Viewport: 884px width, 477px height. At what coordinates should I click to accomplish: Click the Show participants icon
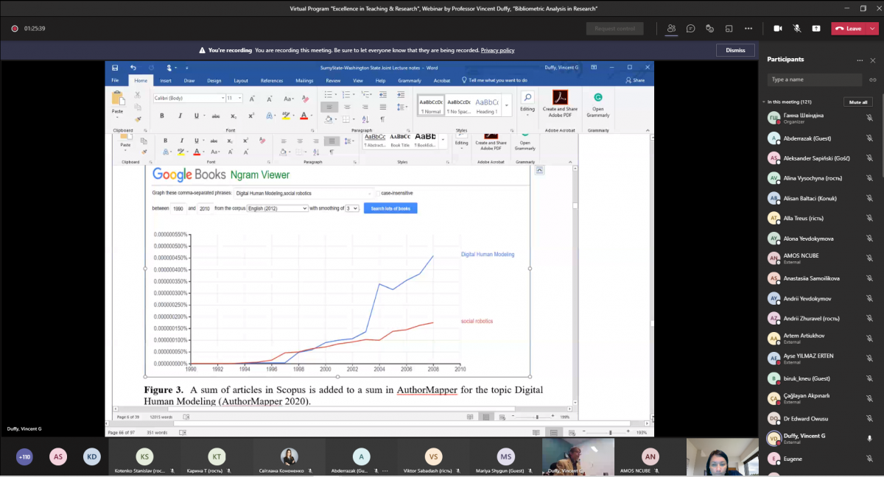point(671,29)
